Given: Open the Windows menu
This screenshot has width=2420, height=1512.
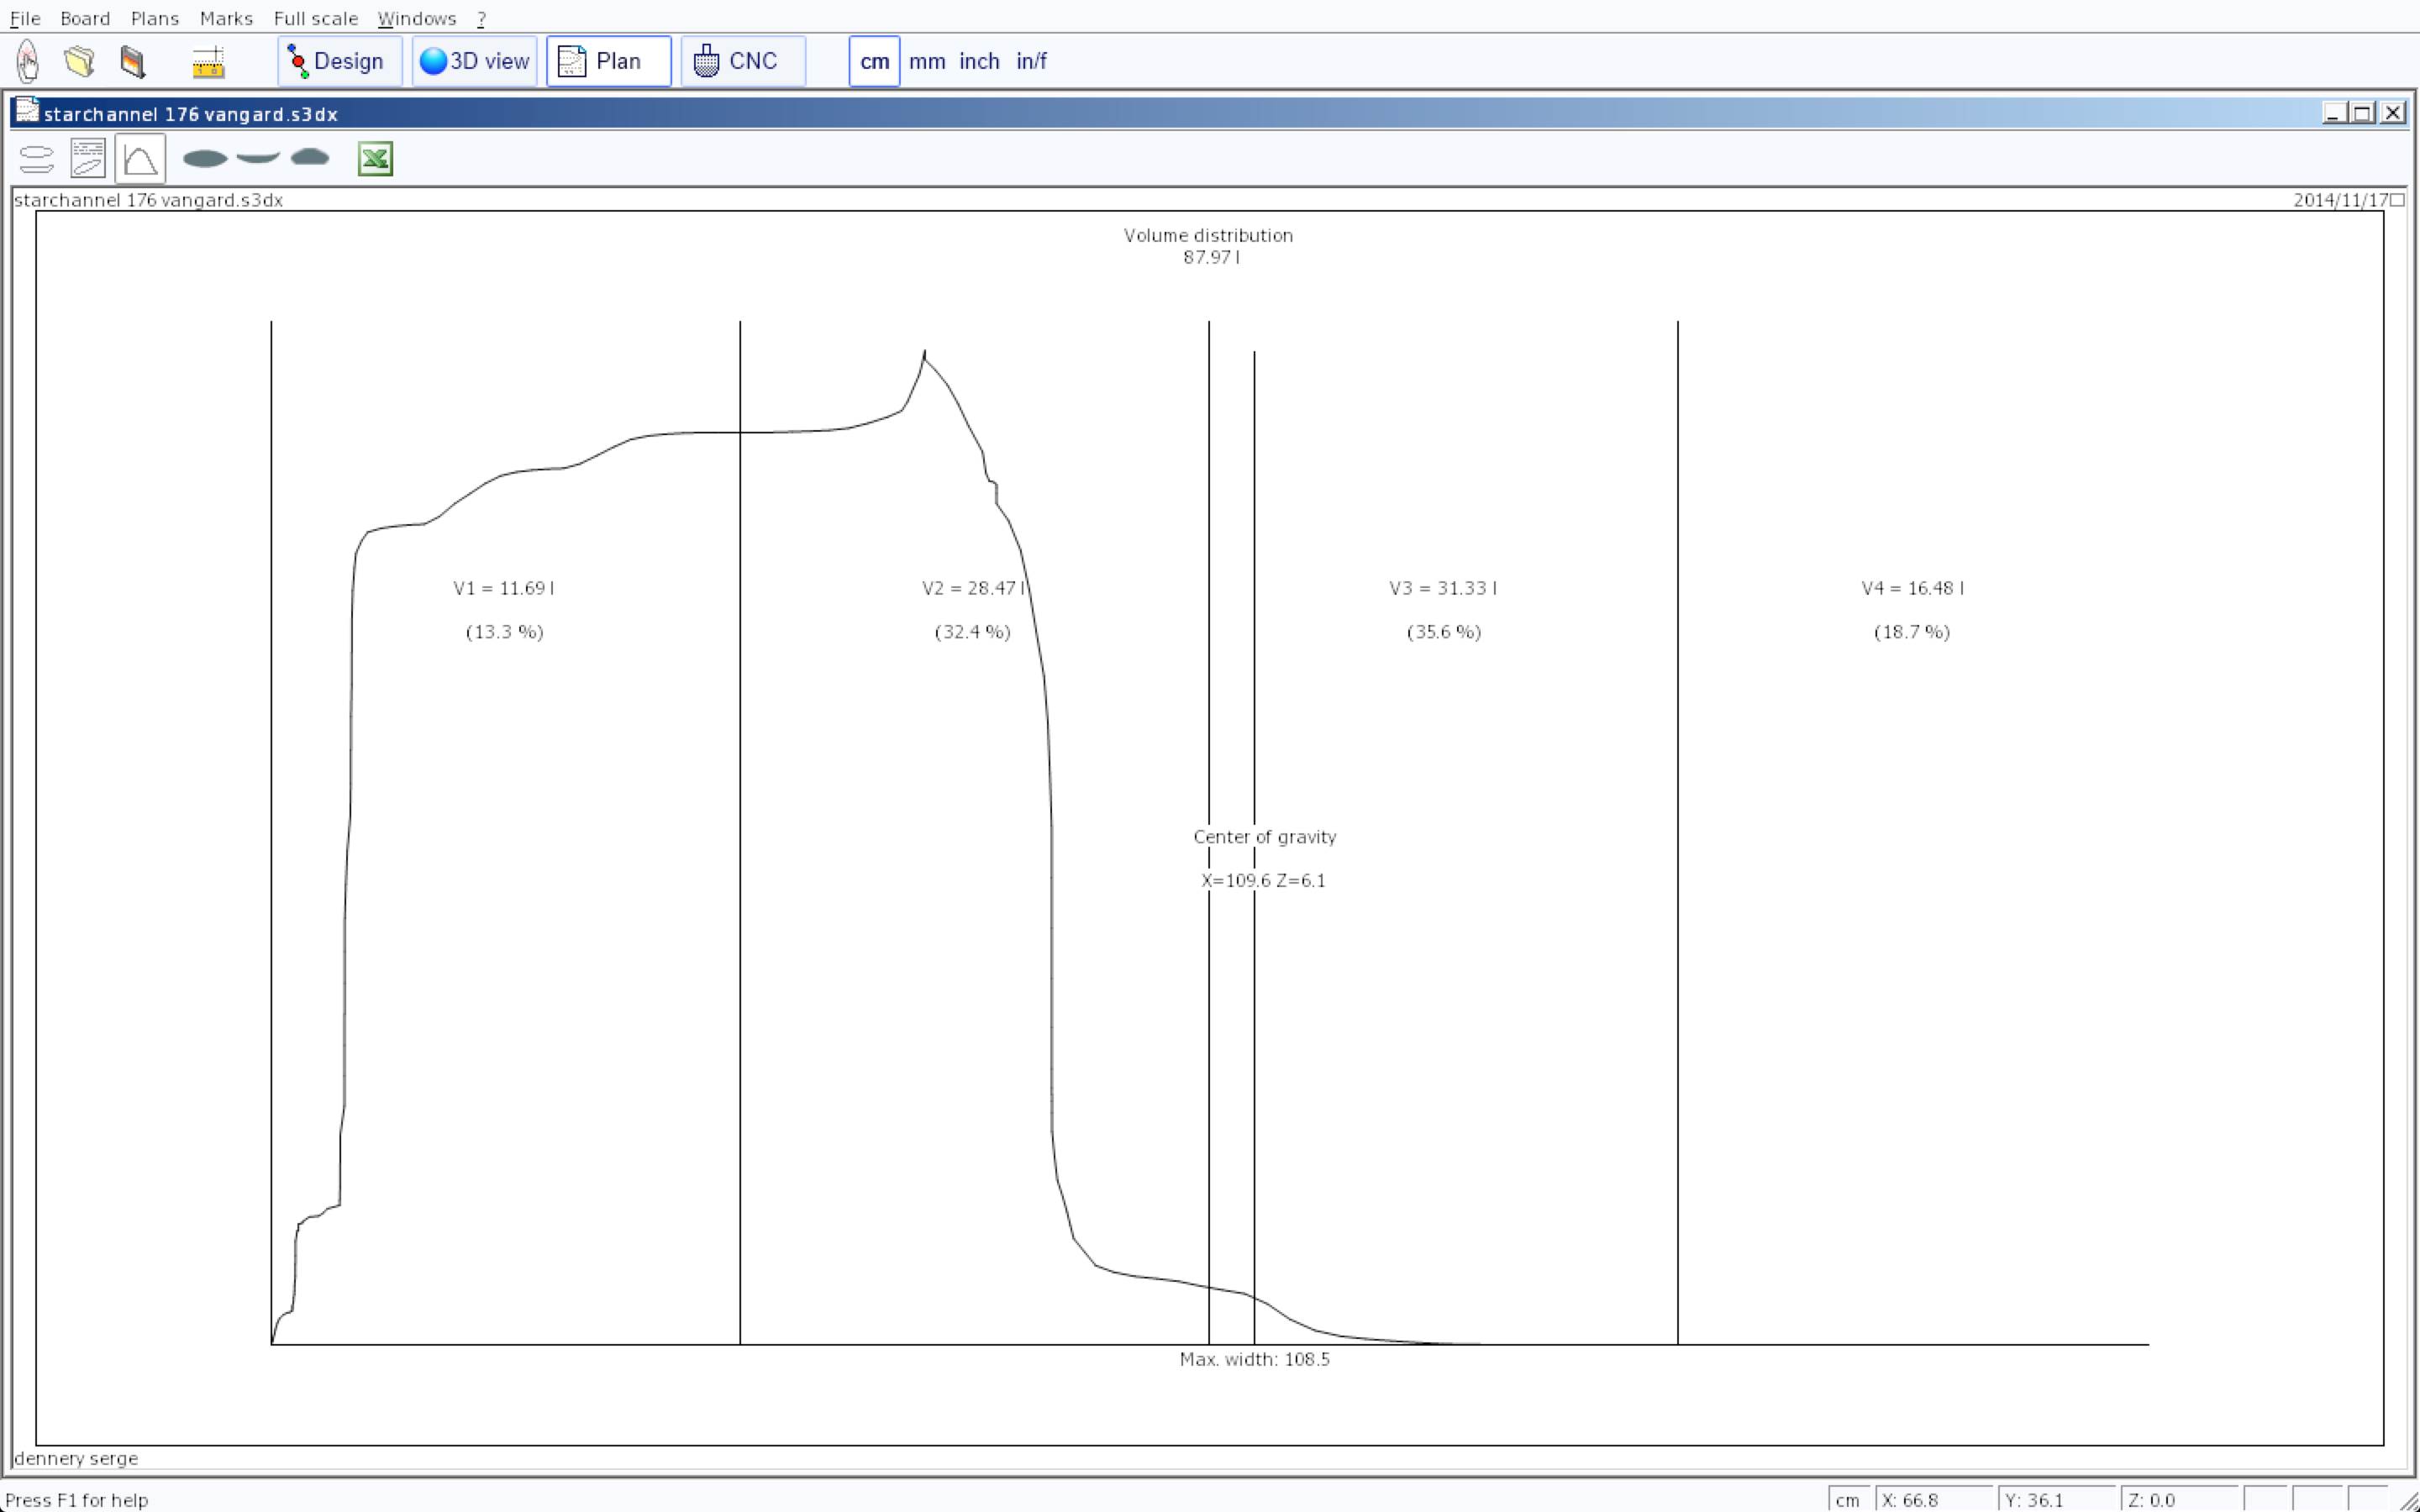Looking at the screenshot, I should tap(416, 18).
